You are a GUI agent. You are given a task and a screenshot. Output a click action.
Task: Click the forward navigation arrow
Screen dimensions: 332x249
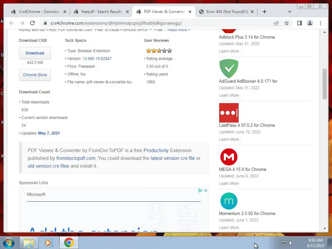[x=22, y=23]
